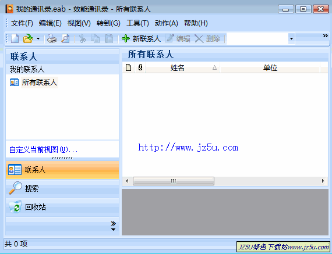332x254 pixels.
Task: Open the 文件(F) menu
Action: tap(22, 23)
